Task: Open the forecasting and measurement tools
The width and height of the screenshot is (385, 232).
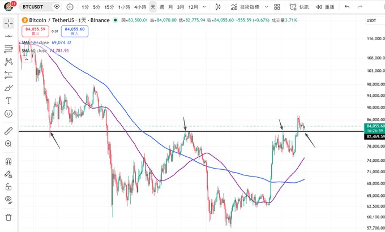Action: [8, 75]
